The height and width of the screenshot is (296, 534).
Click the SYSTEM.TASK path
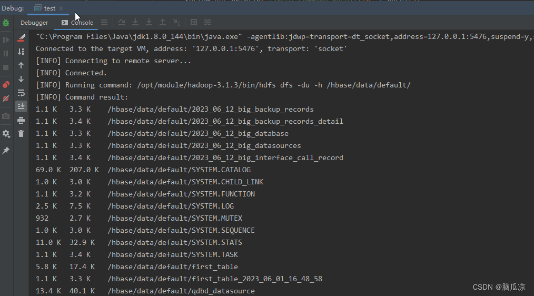[x=173, y=255]
